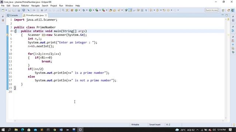Toggle Skip All Breakpoints icon

pos(28,10)
